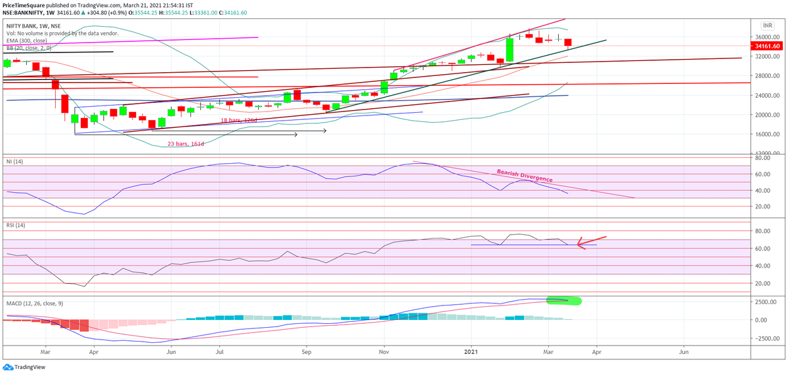Click the 16000.00 price axis value

click(767, 134)
